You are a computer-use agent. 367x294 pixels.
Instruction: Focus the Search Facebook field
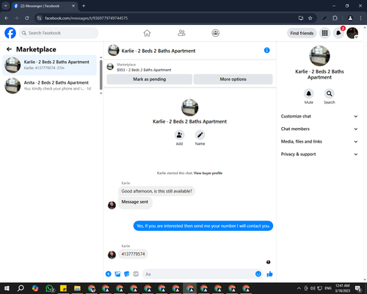click(59, 33)
